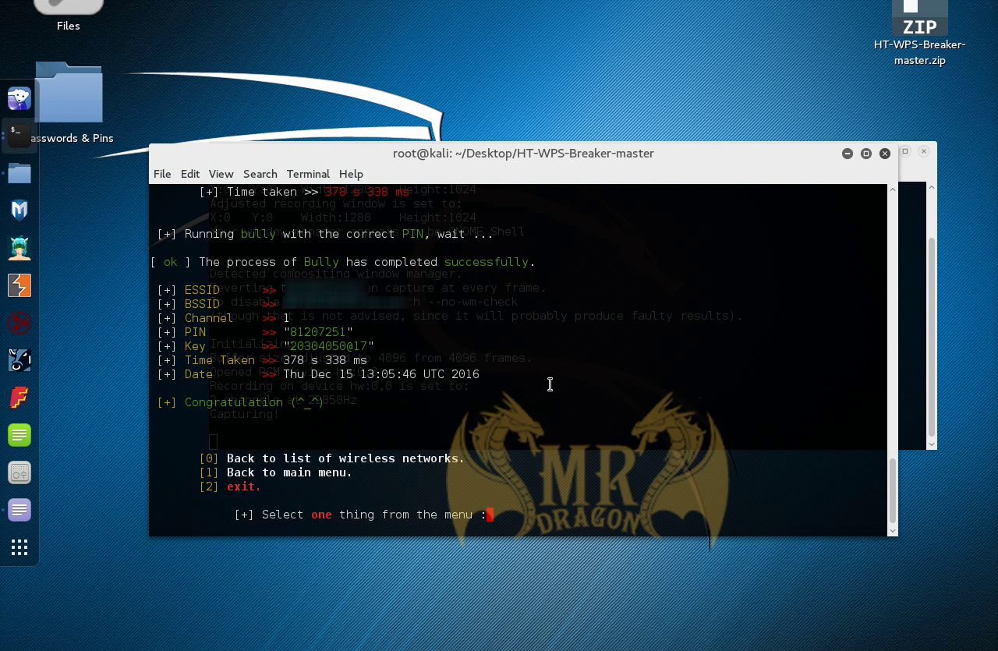Select the Files desktop icon
This screenshot has height=651, width=998.
69,16
